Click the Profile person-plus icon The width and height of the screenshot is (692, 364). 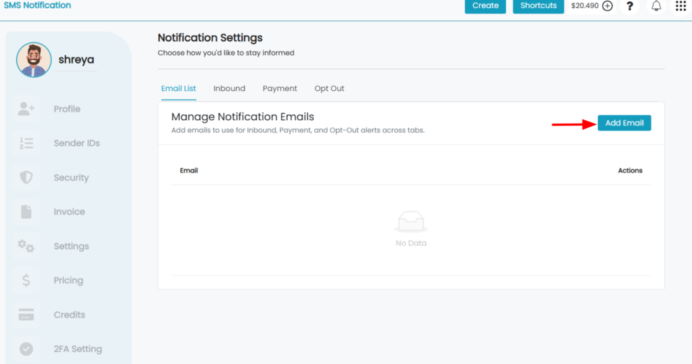pos(26,109)
